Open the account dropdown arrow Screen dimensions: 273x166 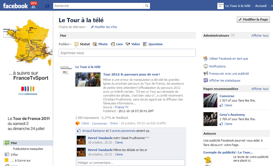pyautogui.click(x=272, y=6)
